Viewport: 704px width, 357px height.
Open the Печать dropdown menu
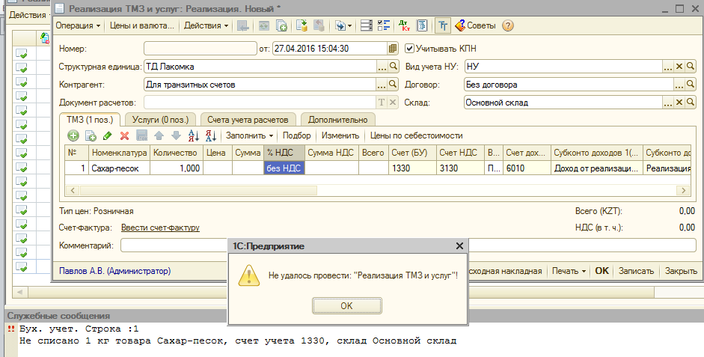click(569, 271)
